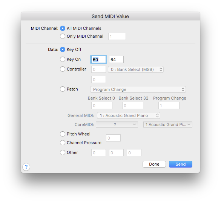Choose the Key On data option

click(x=63, y=59)
